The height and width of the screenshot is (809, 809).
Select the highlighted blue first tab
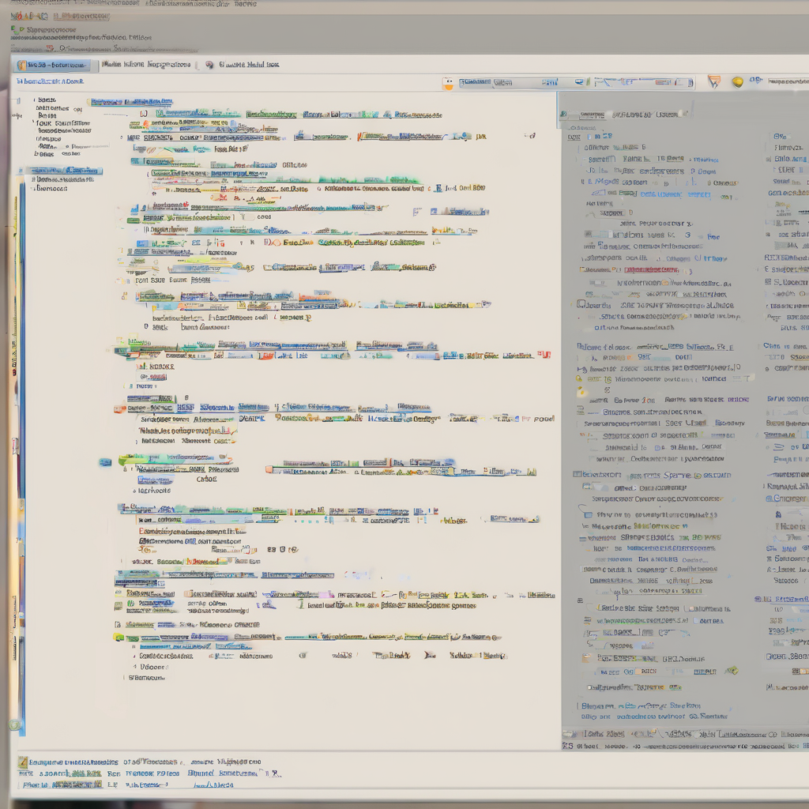(x=54, y=65)
